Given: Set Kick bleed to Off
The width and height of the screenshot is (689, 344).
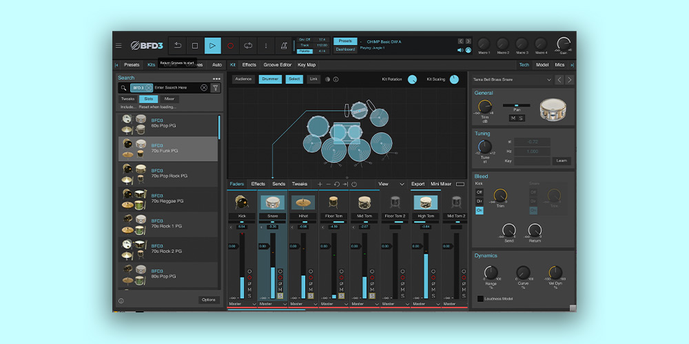Looking at the screenshot, I should (480, 192).
